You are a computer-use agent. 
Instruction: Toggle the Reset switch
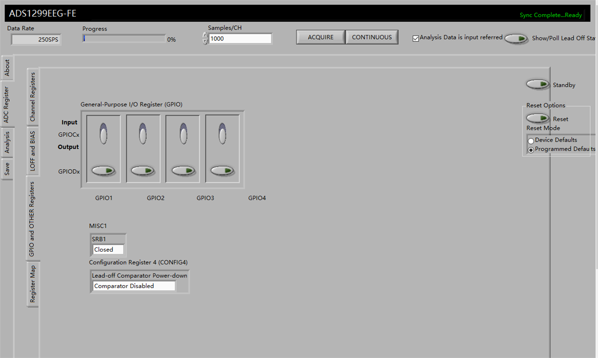pos(538,118)
